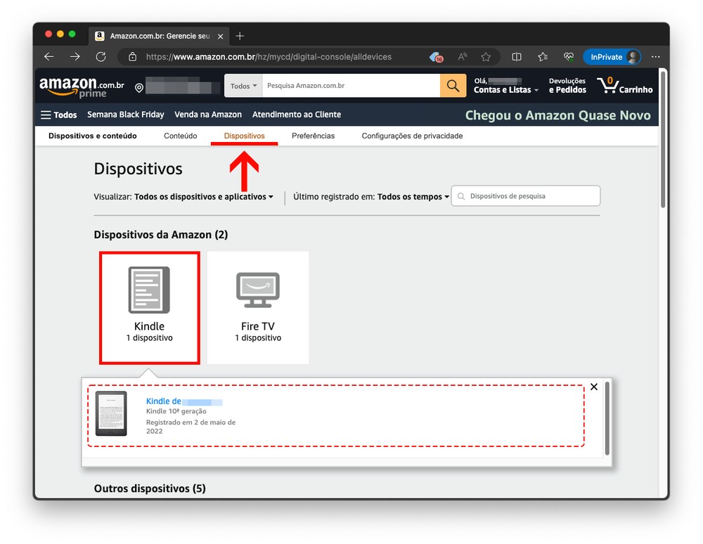This screenshot has width=703, height=544.
Task: Open the split screen browser icon
Action: click(x=517, y=57)
